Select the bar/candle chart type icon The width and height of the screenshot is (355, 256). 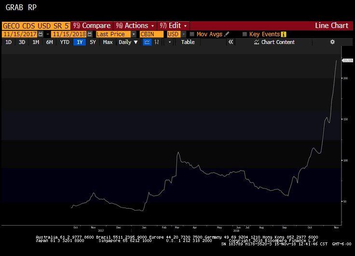click(157, 42)
